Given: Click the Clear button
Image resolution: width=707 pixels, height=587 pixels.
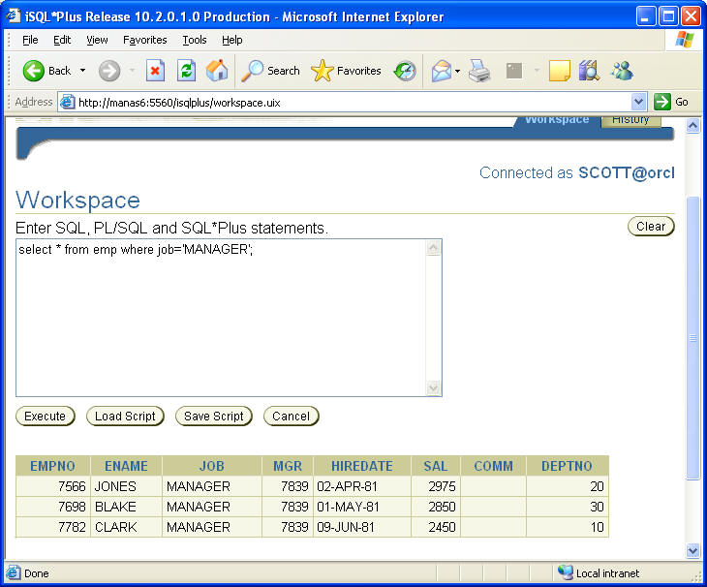Looking at the screenshot, I should (651, 227).
